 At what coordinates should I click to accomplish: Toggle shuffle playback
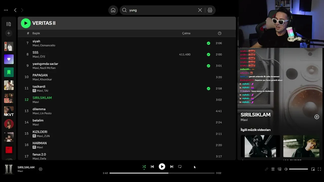[144, 167]
